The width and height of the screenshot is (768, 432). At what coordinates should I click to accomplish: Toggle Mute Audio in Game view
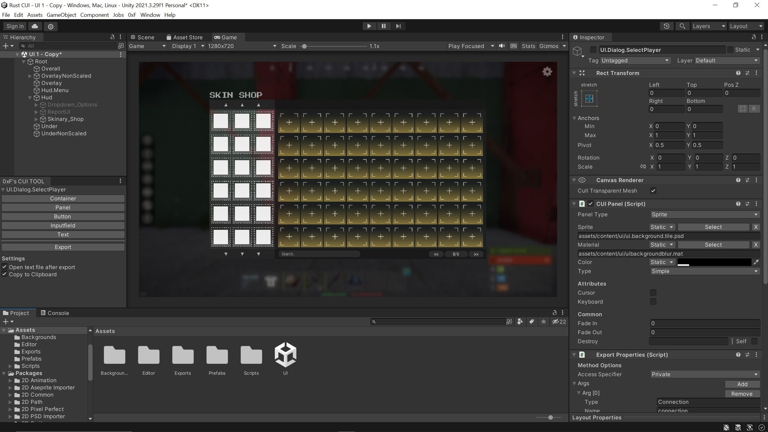[x=502, y=46]
